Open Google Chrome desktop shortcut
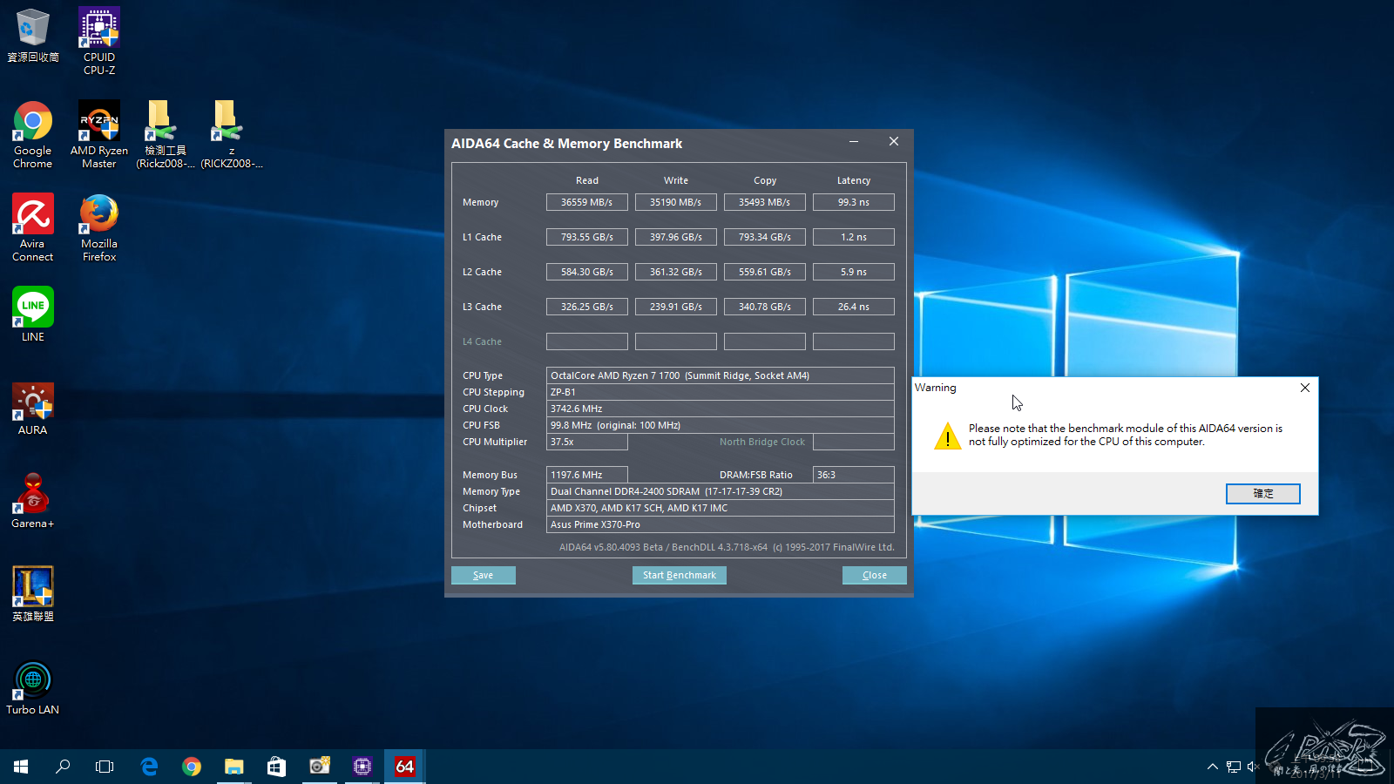 point(33,135)
